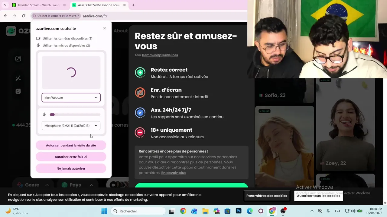Screen dimensions: 387x217
Task: Click the microphone icon beside 'Utiliser les micros disponibles'
Action: click(x=38, y=46)
